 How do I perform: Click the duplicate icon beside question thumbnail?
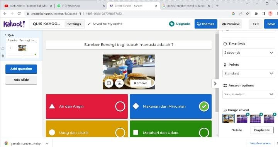(3, 49)
